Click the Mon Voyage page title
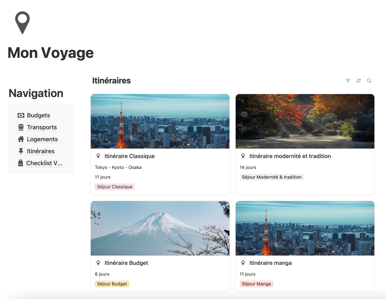The width and height of the screenshot is (386, 299). 51,53
